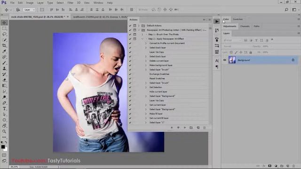301x169 pixels.
Task: Click Add layer mask at Layers panel bottom
Action: point(269,166)
